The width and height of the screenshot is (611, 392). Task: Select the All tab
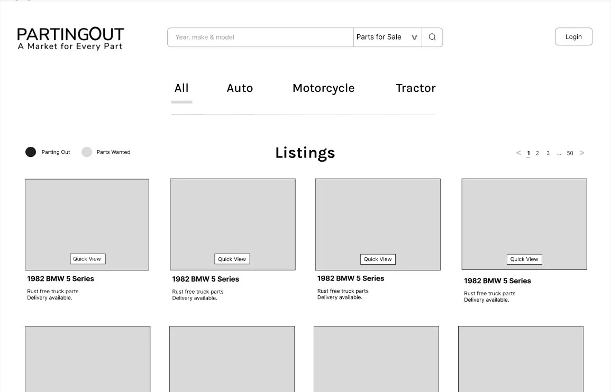pos(181,88)
